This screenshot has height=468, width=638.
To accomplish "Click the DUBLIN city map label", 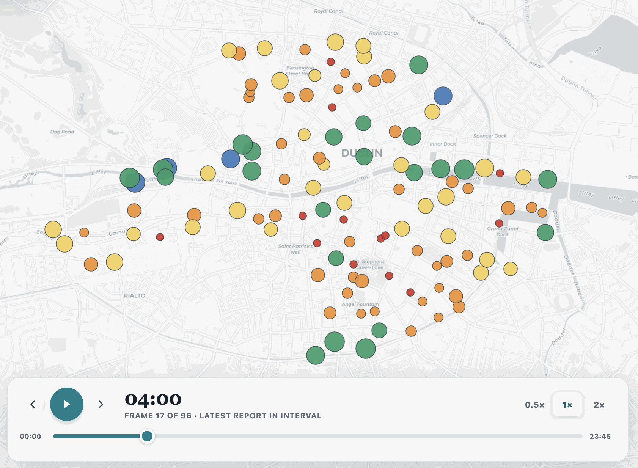I will (x=362, y=153).
